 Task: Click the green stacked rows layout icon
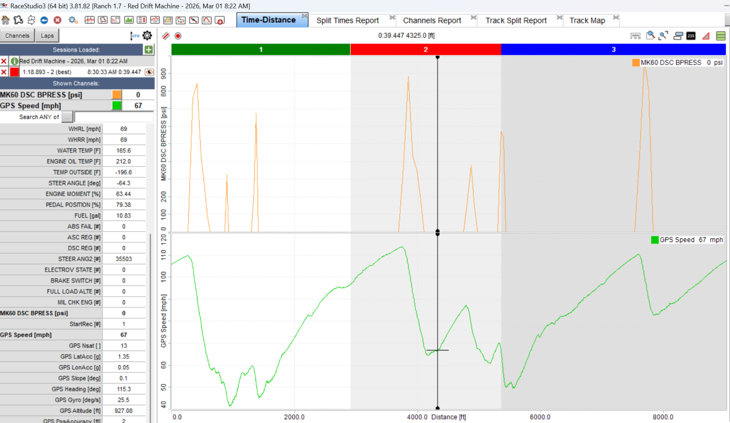pyautogui.click(x=720, y=36)
